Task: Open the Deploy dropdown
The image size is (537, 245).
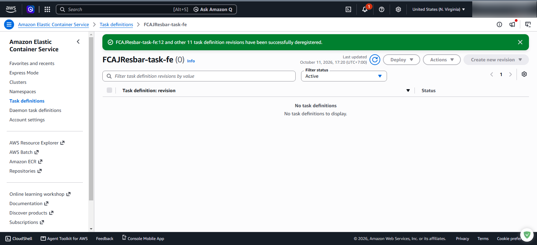Action: tap(401, 60)
